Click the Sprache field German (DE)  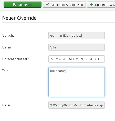click(77, 35)
